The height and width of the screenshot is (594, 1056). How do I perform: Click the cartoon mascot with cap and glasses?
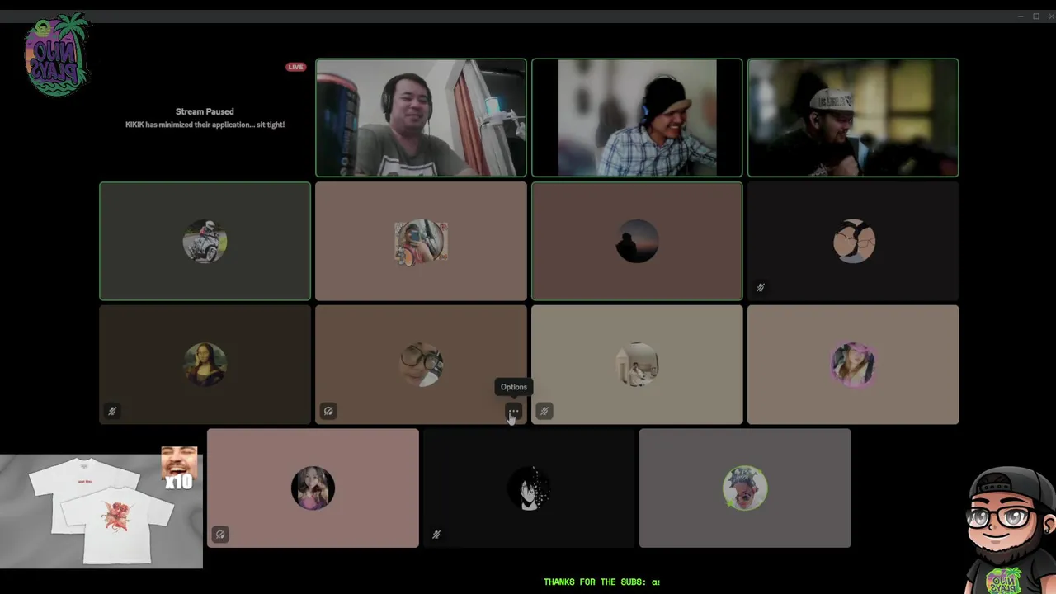(1011, 530)
